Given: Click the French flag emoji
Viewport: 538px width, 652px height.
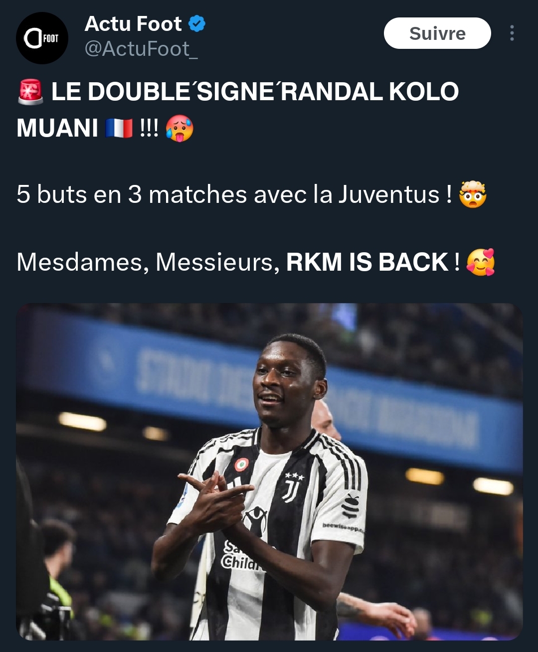Looking at the screenshot, I should tap(119, 128).
